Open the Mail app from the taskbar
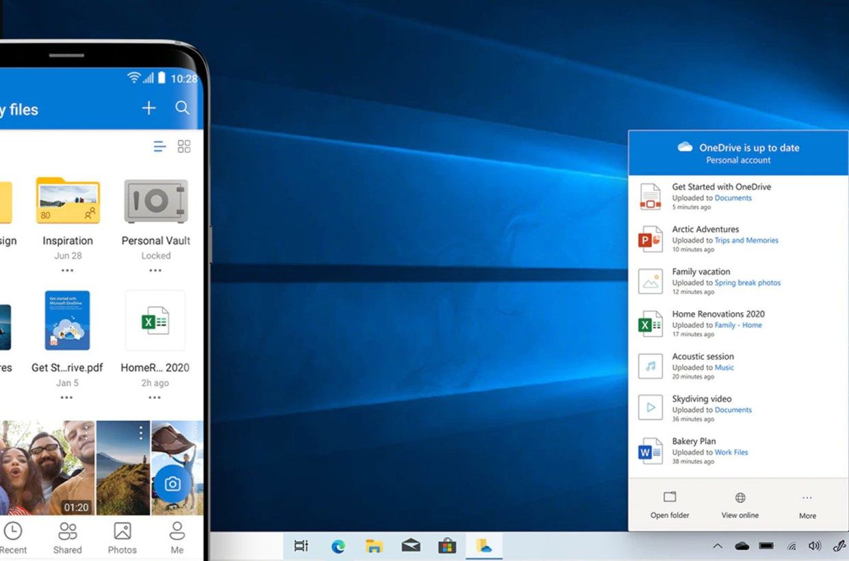Screen dimensions: 849x561 411,546
